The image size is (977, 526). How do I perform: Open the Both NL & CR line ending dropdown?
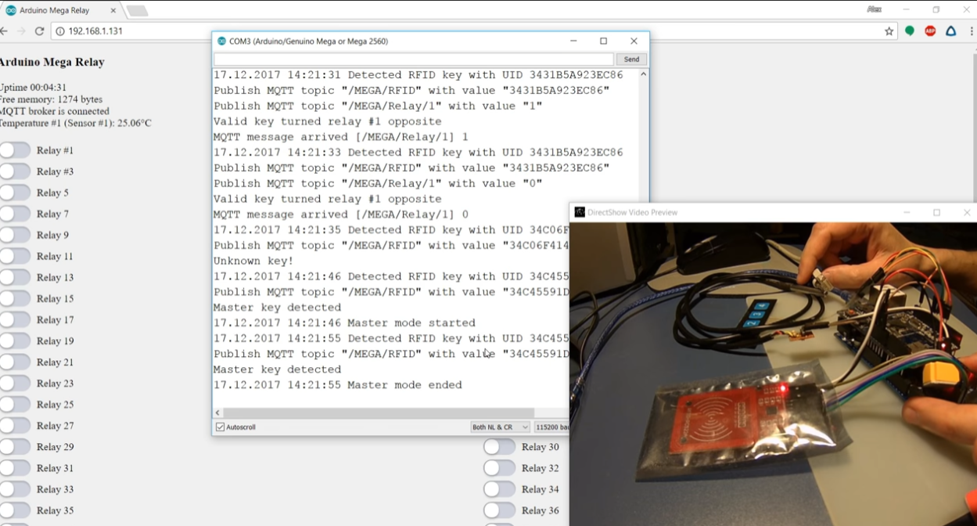coord(500,427)
